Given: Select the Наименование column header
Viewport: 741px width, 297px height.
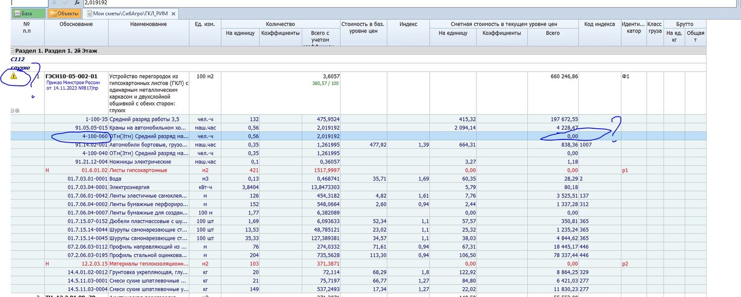Looking at the screenshot, I should pos(148,25).
